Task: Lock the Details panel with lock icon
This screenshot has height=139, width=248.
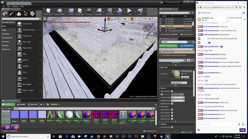Action: [193, 42]
